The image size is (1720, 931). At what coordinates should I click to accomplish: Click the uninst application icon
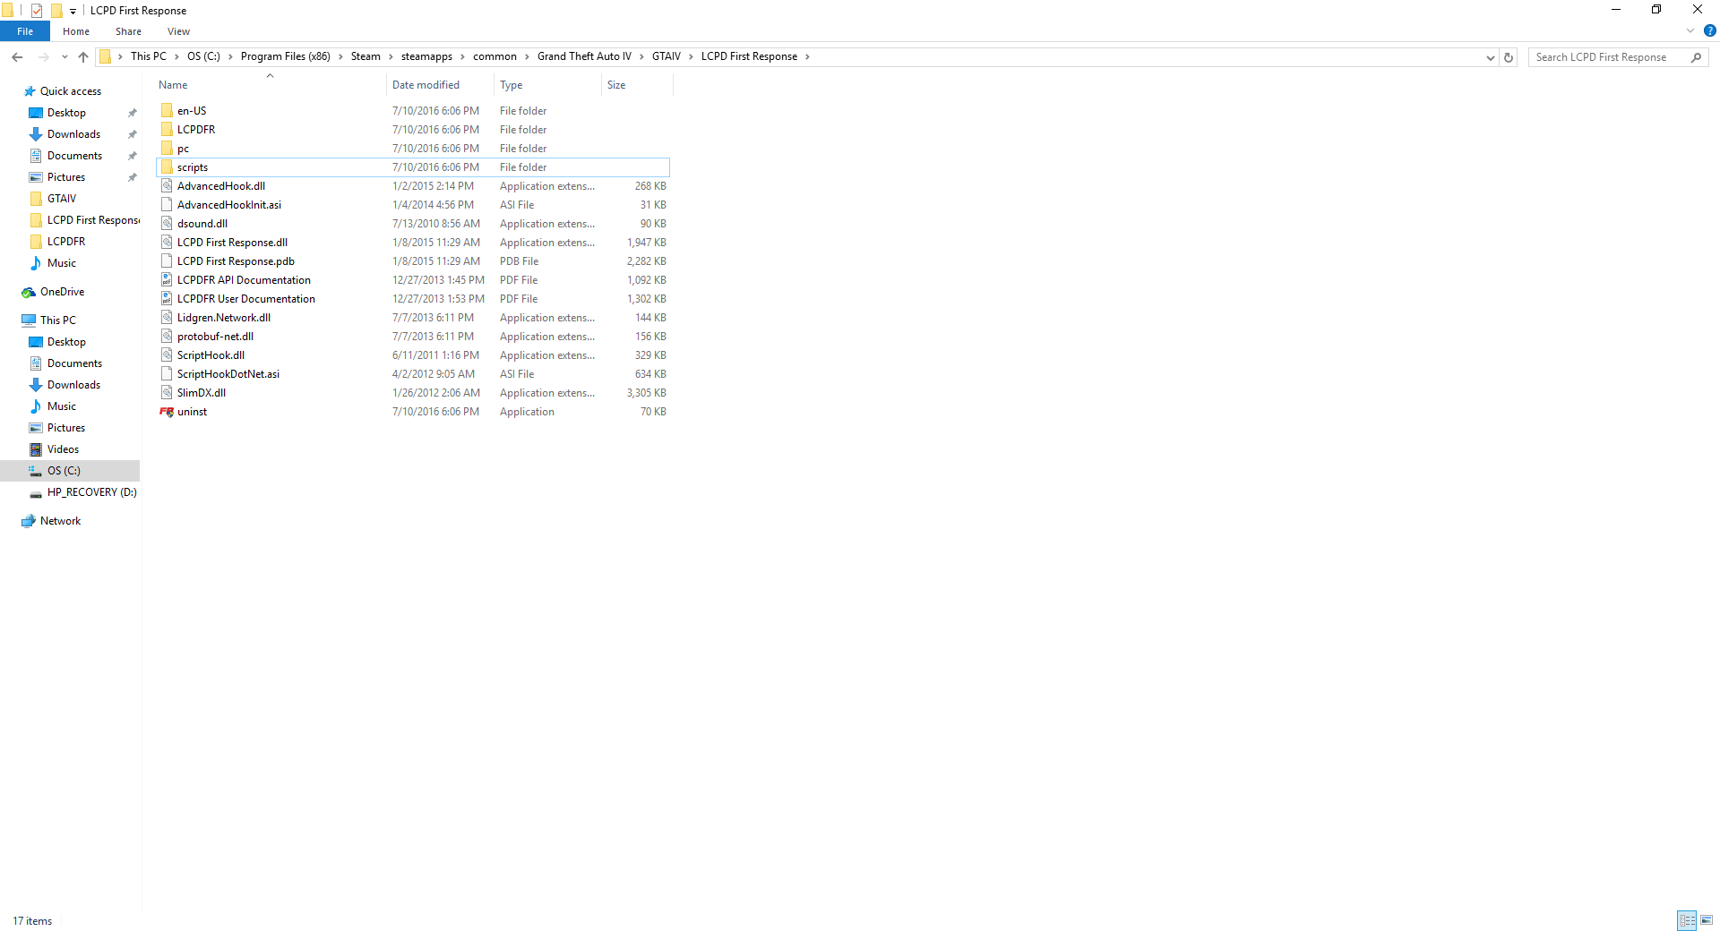click(x=167, y=412)
